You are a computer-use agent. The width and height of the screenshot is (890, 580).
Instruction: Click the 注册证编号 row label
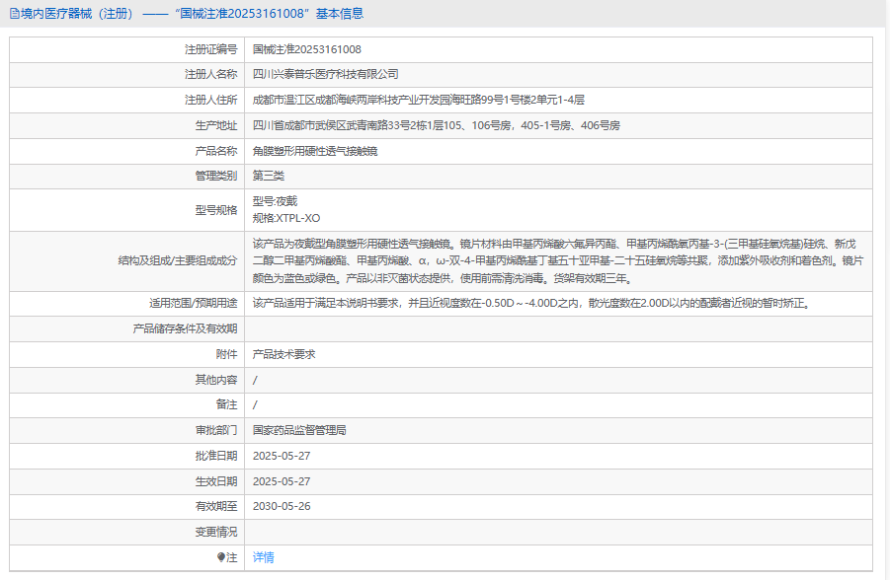pyautogui.click(x=210, y=49)
